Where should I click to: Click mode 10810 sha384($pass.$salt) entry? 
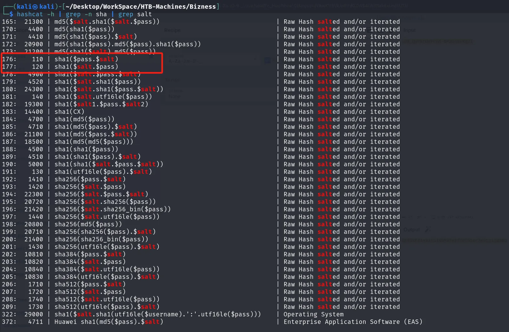point(90,254)
